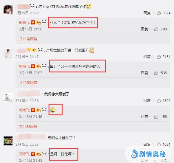Image resolution: width=174 pixels, height=163 pixels.
Task: Expand 共15条回复 thread
Action: point(28,126)
